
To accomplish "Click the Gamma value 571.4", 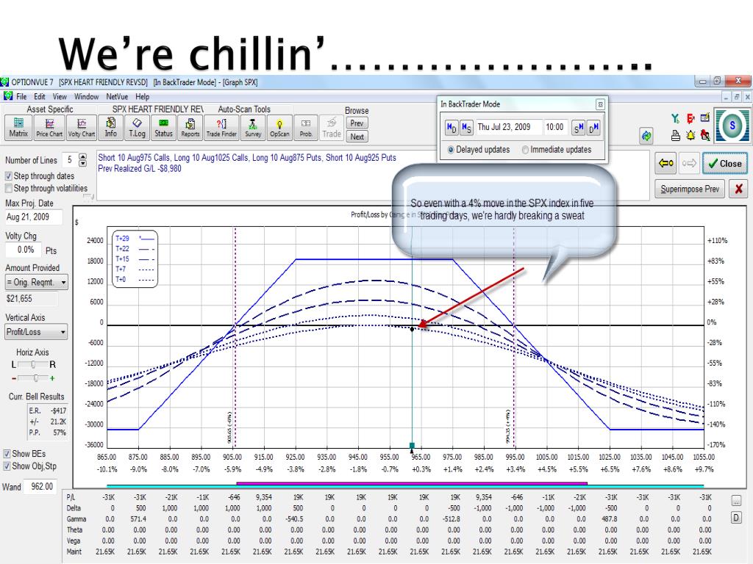I will (138, 519).
